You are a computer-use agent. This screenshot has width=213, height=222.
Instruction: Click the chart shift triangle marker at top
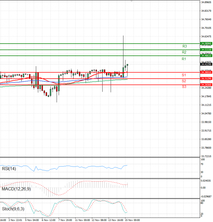pyautogui.click(x=132, y=1)
